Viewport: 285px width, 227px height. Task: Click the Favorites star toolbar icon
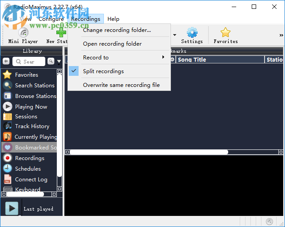(226, 32)
